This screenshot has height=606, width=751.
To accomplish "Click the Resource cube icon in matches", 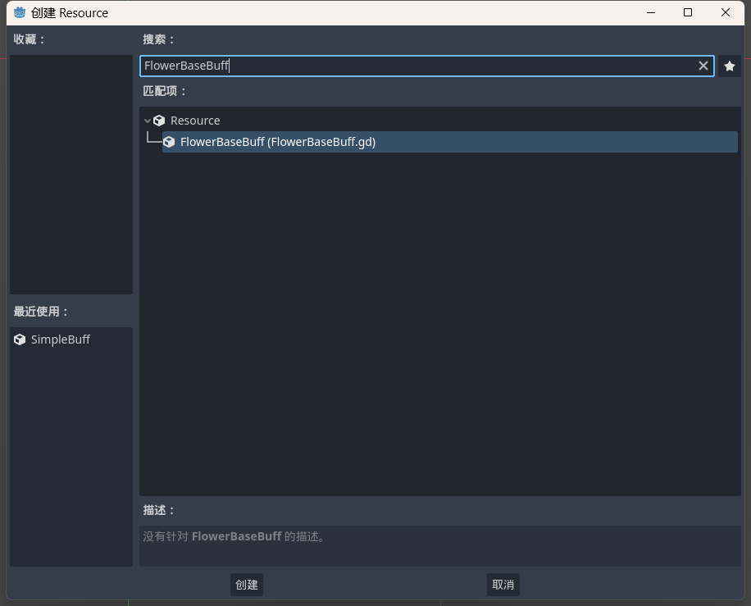I will 159,121.
